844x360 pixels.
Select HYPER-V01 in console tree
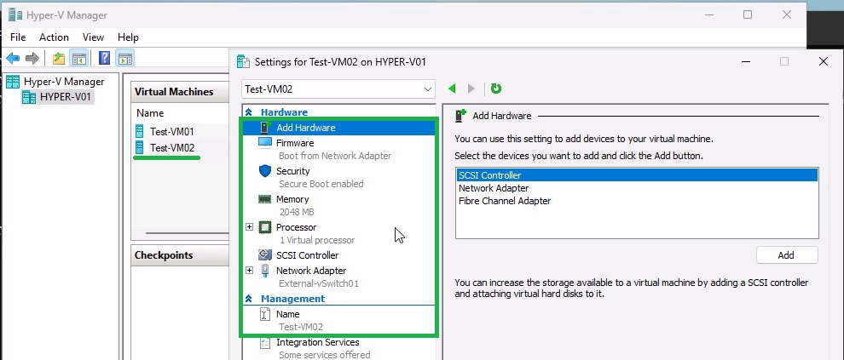[x=66, y=97]
